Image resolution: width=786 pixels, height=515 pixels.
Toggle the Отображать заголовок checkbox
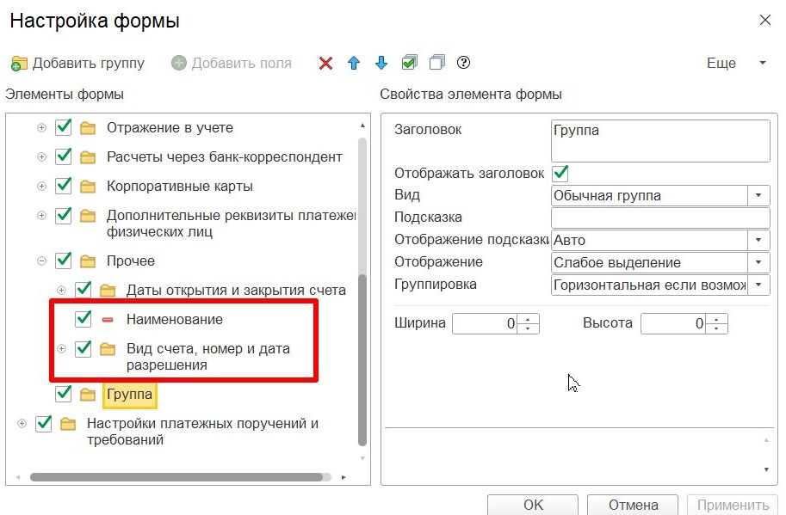[560, 174]
